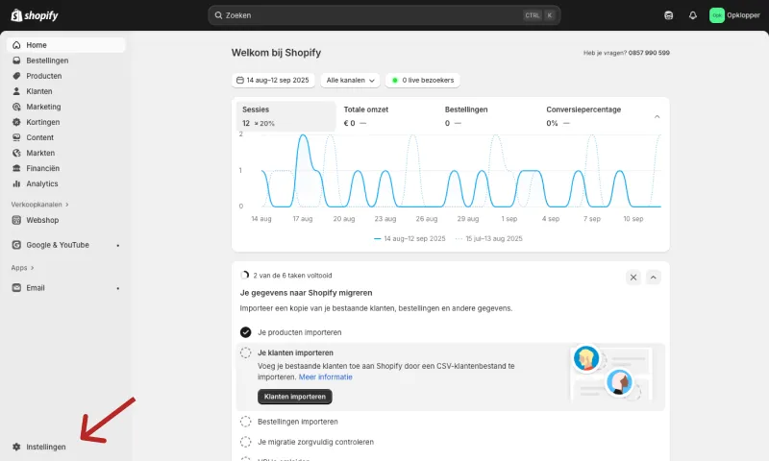Click 'Bestellingen importeren' task text
The image size is (769, 461).
(298, 422)
